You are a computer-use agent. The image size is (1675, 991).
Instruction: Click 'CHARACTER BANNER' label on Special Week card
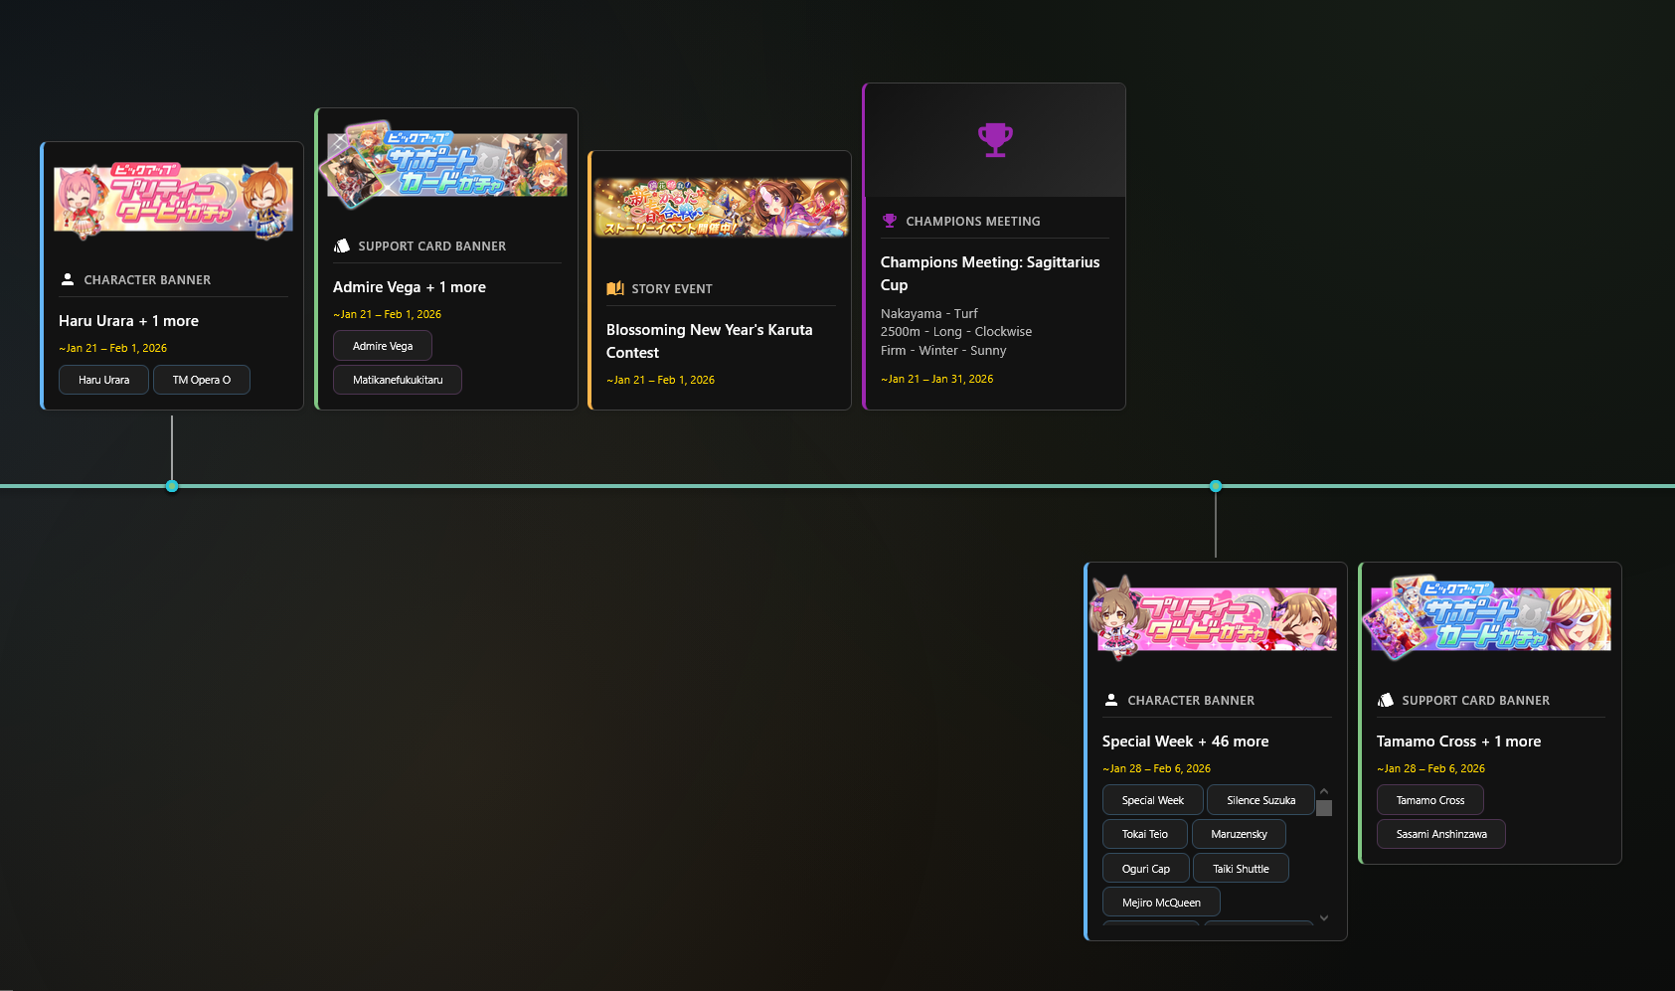point(1191,701)
